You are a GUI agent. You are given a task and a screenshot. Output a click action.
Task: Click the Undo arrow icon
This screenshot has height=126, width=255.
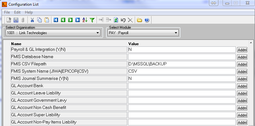[123, 20]
